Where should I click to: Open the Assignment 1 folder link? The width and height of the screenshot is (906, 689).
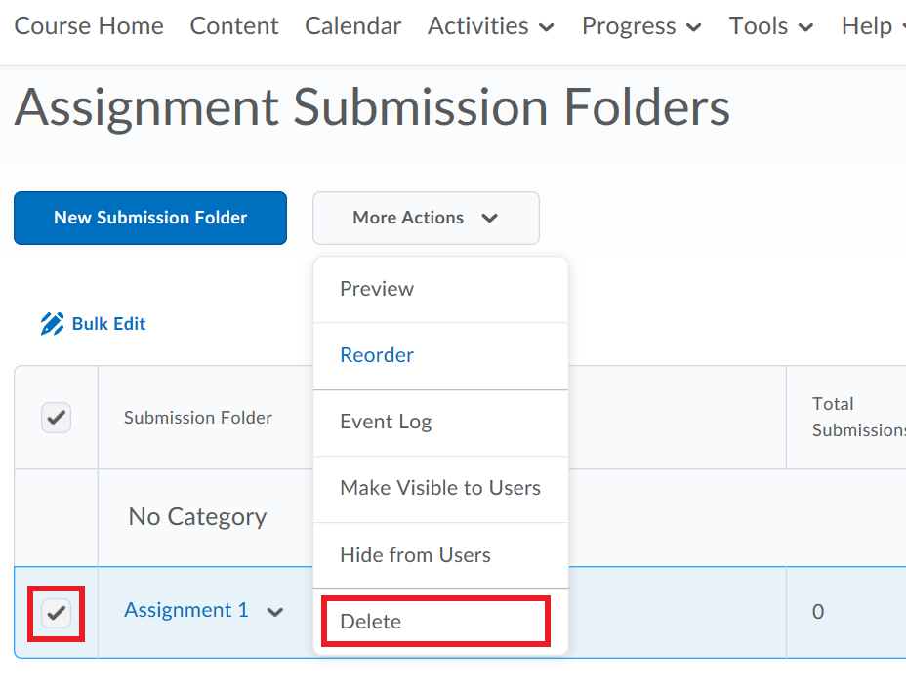[185, 610]
